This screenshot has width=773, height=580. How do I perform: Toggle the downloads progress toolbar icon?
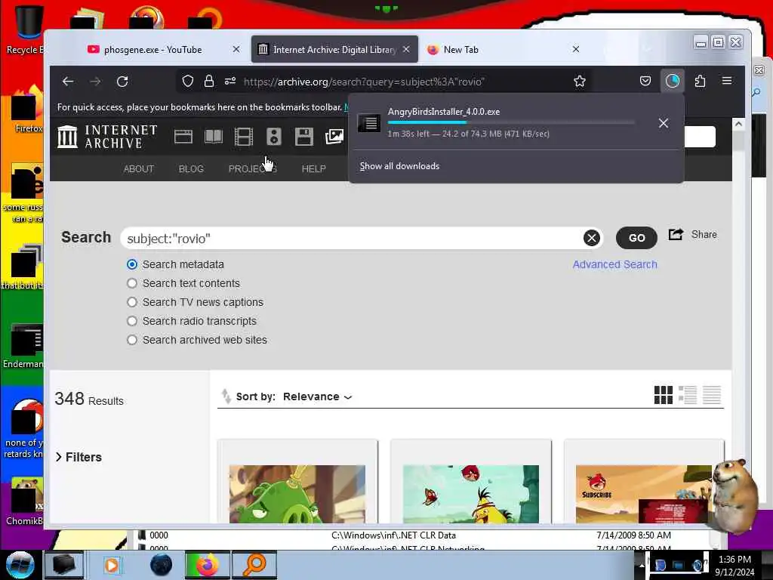pyautogui.click(x=673, y=81)
